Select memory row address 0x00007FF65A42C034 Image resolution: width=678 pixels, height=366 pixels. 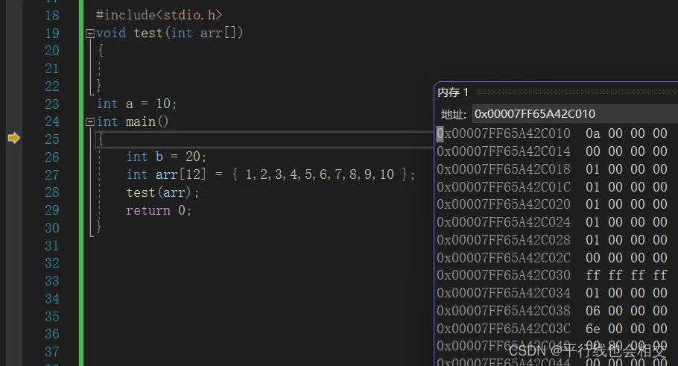coord(504,293)
